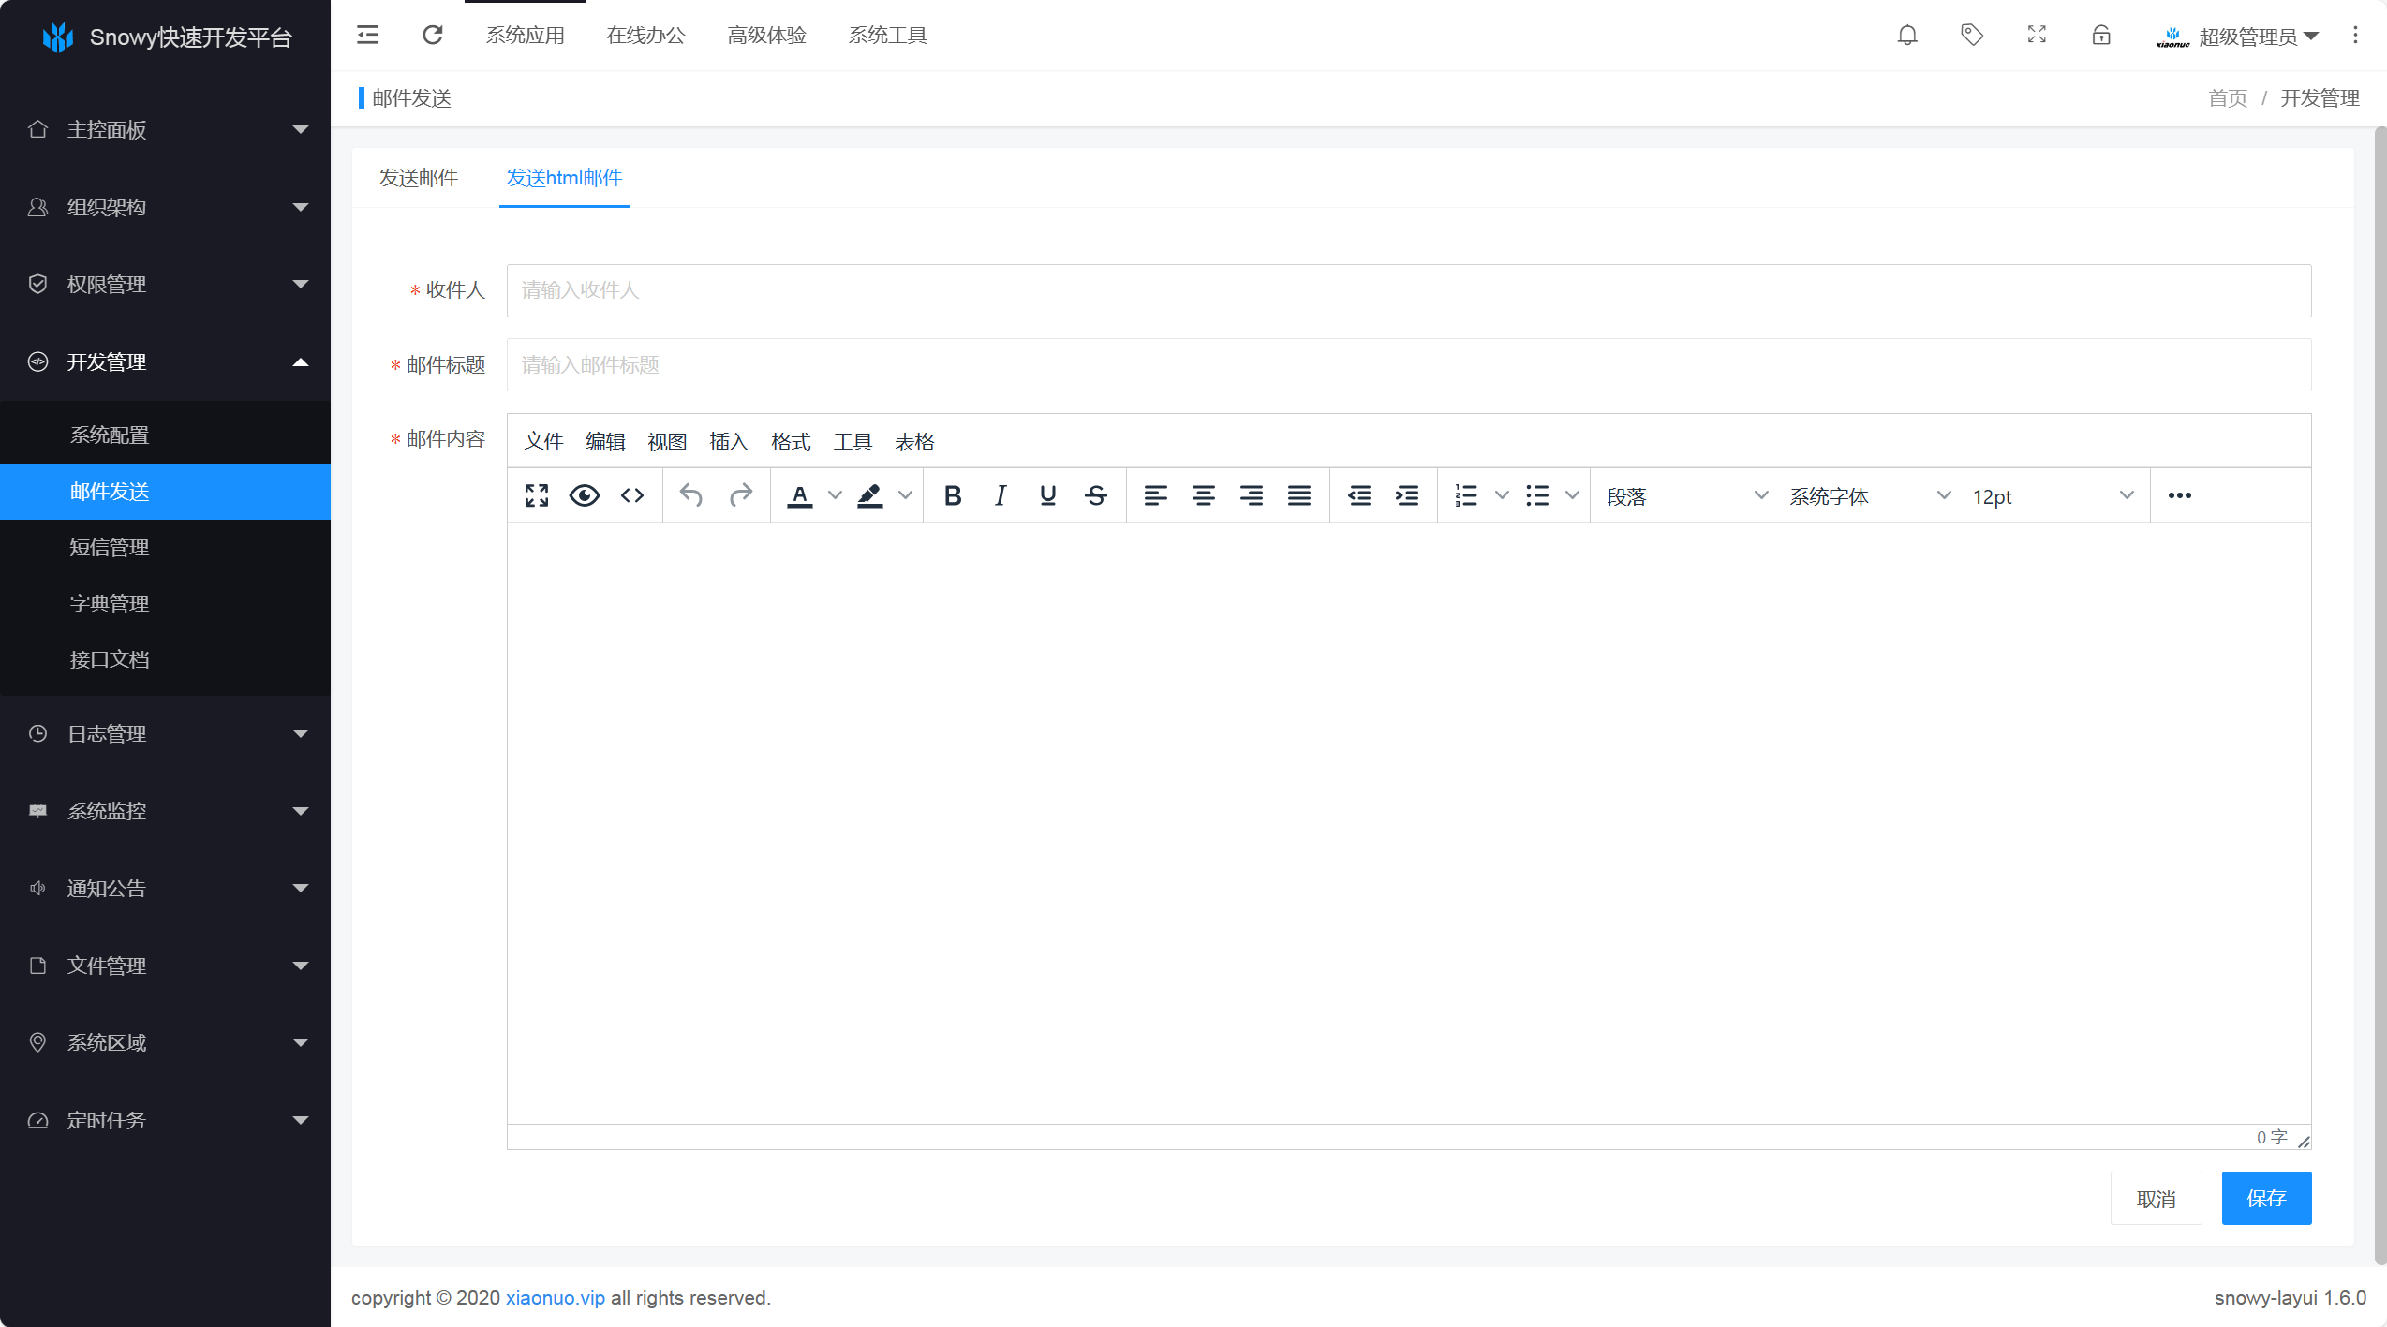Viewport: 2387px width, 1327px height.
Task: Click the increase indent icon
Action: coord(1407,495)
